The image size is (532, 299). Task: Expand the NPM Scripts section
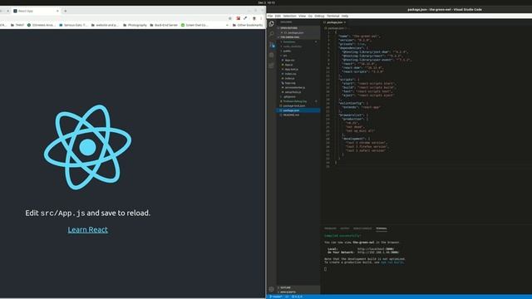tap(298, 292)
